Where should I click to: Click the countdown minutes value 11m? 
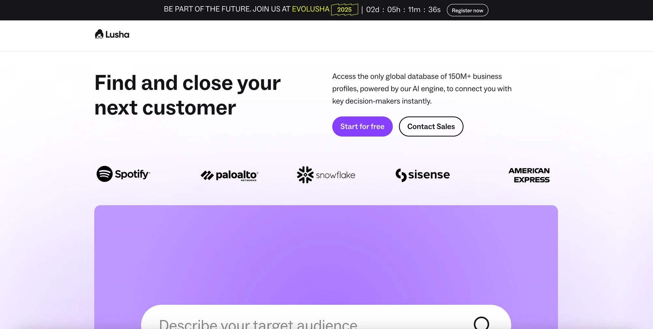pyautogui.click(x=414, y=10)
